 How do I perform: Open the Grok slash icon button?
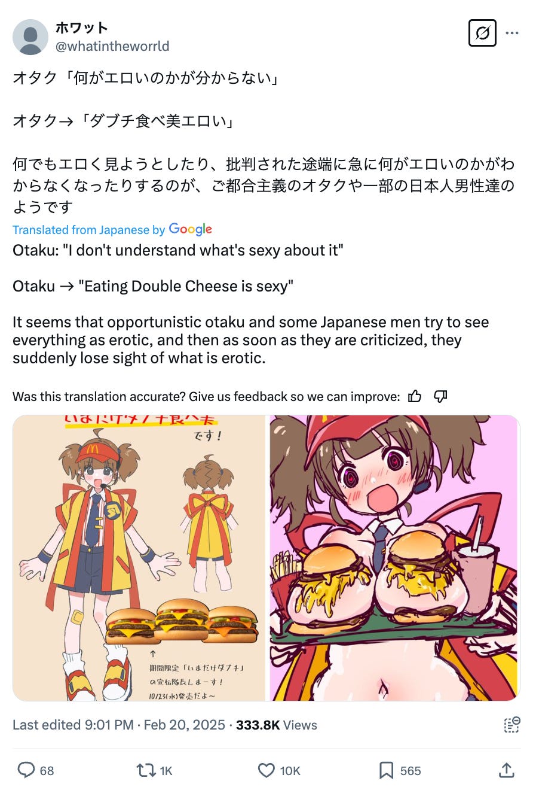point(482,33)
